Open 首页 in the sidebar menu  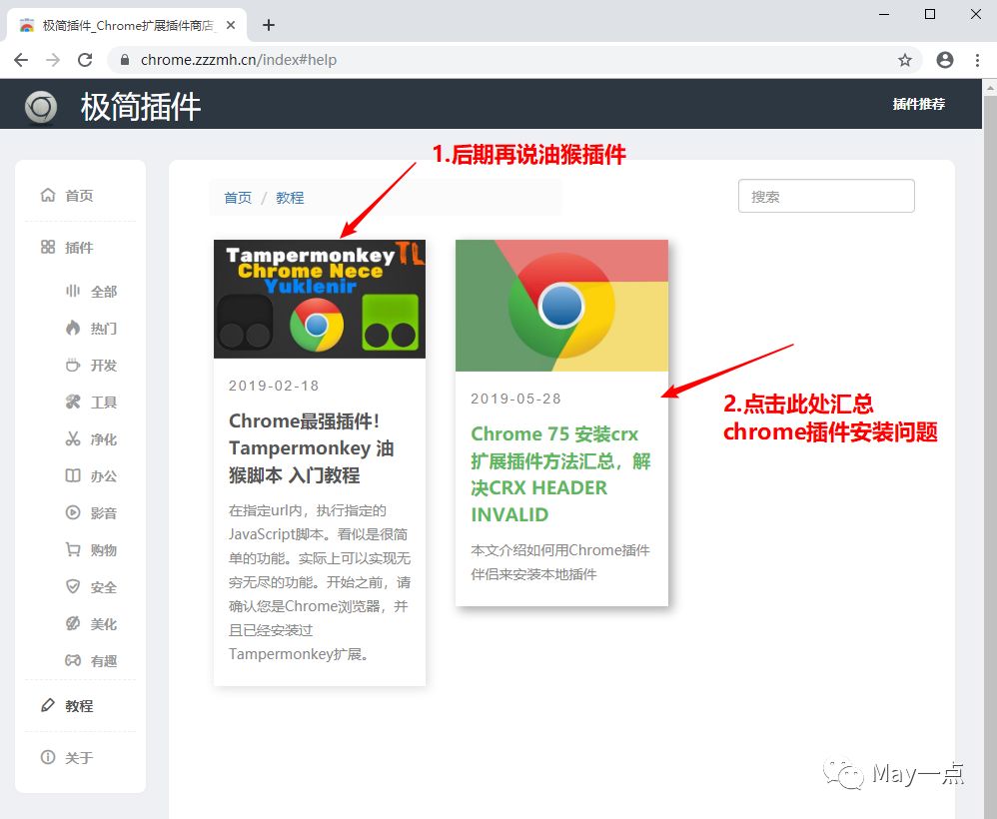pyautogui.click(x=80, y=195)
